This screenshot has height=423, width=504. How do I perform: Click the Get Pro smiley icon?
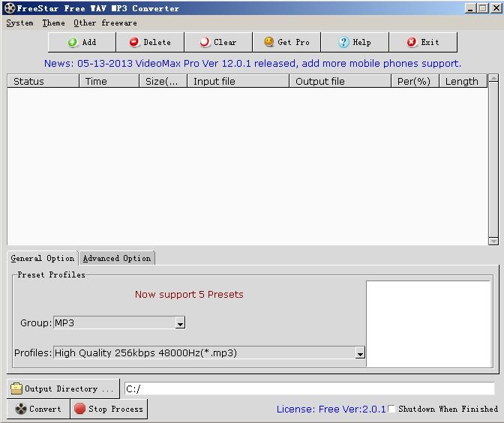[x=268, y=42]
